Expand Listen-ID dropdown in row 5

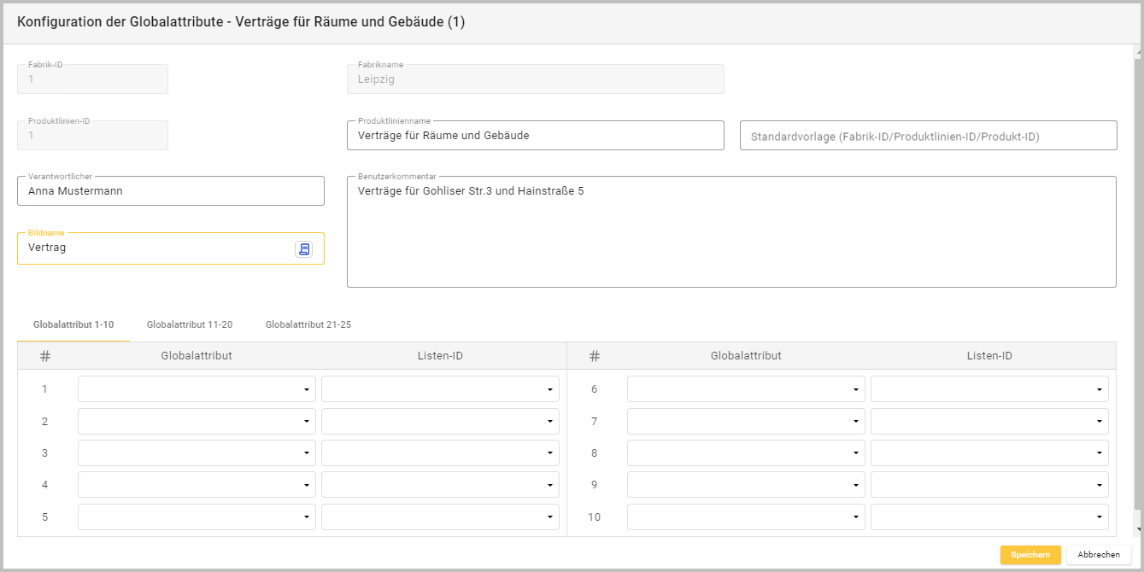tap(440, 517)
